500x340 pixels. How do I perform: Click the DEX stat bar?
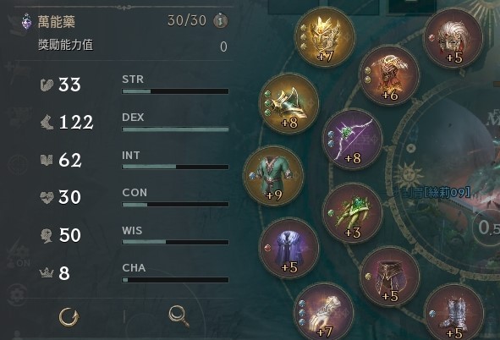click(x=175, y=129)
